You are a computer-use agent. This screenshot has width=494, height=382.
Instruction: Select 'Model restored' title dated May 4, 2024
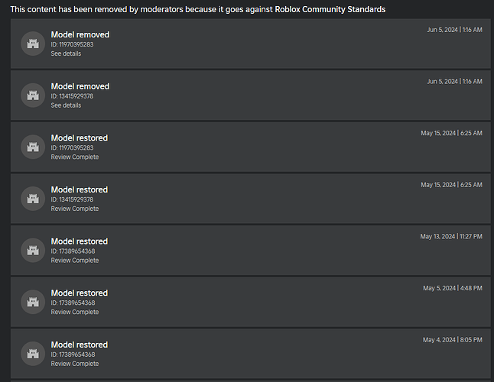80,345
